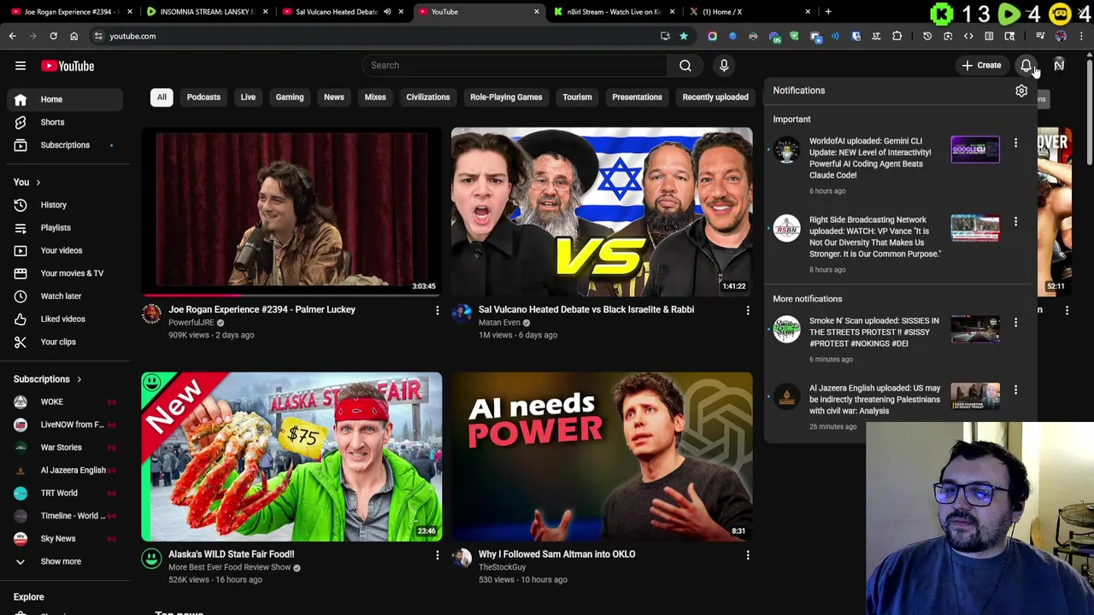Click the search magnifier button
1094x615 pixels.
685,66
